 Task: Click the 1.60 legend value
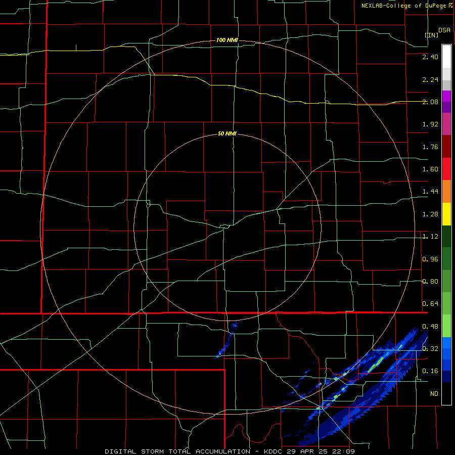pyautogui.click(x=430, y=169)
